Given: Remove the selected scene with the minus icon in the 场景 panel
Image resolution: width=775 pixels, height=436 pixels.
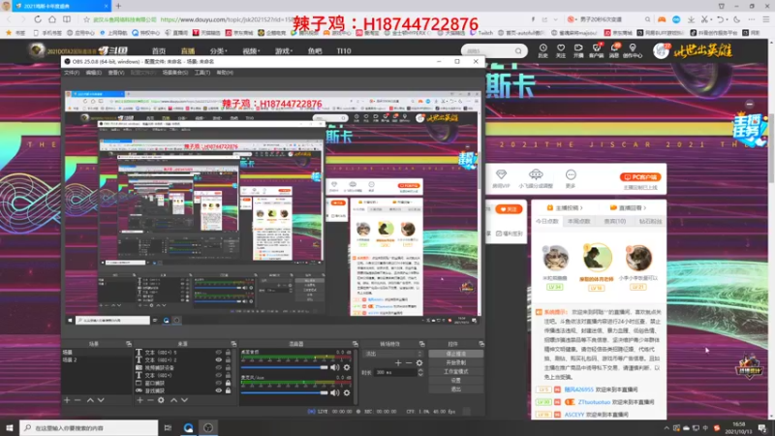Looking at the screenshot, I should (x=77, y=400).
